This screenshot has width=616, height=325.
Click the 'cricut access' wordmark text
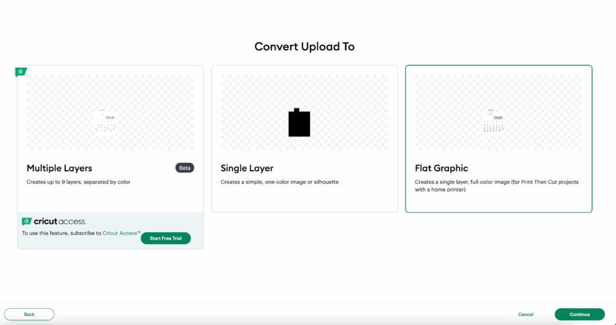(60, 222)
